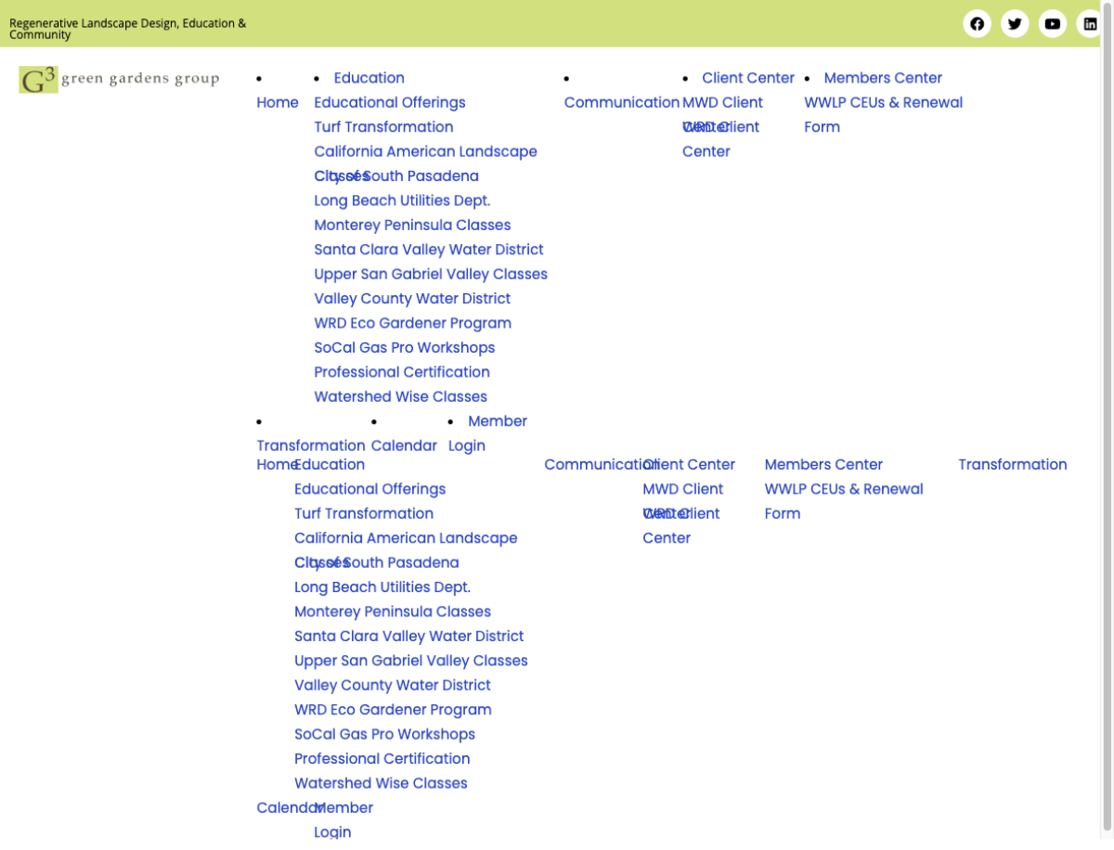Open Educational Offerings in the bulleted menu
Image resolution: width=1114 pixels, height=850 pixels.
coord(390,103)
